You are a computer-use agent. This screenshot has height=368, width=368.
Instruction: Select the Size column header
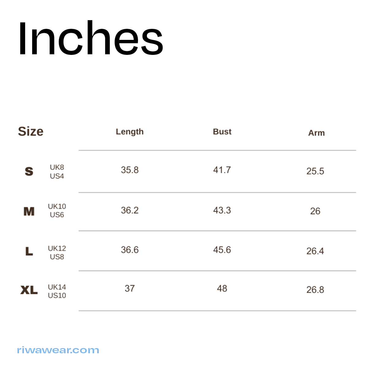click(31, 132)
